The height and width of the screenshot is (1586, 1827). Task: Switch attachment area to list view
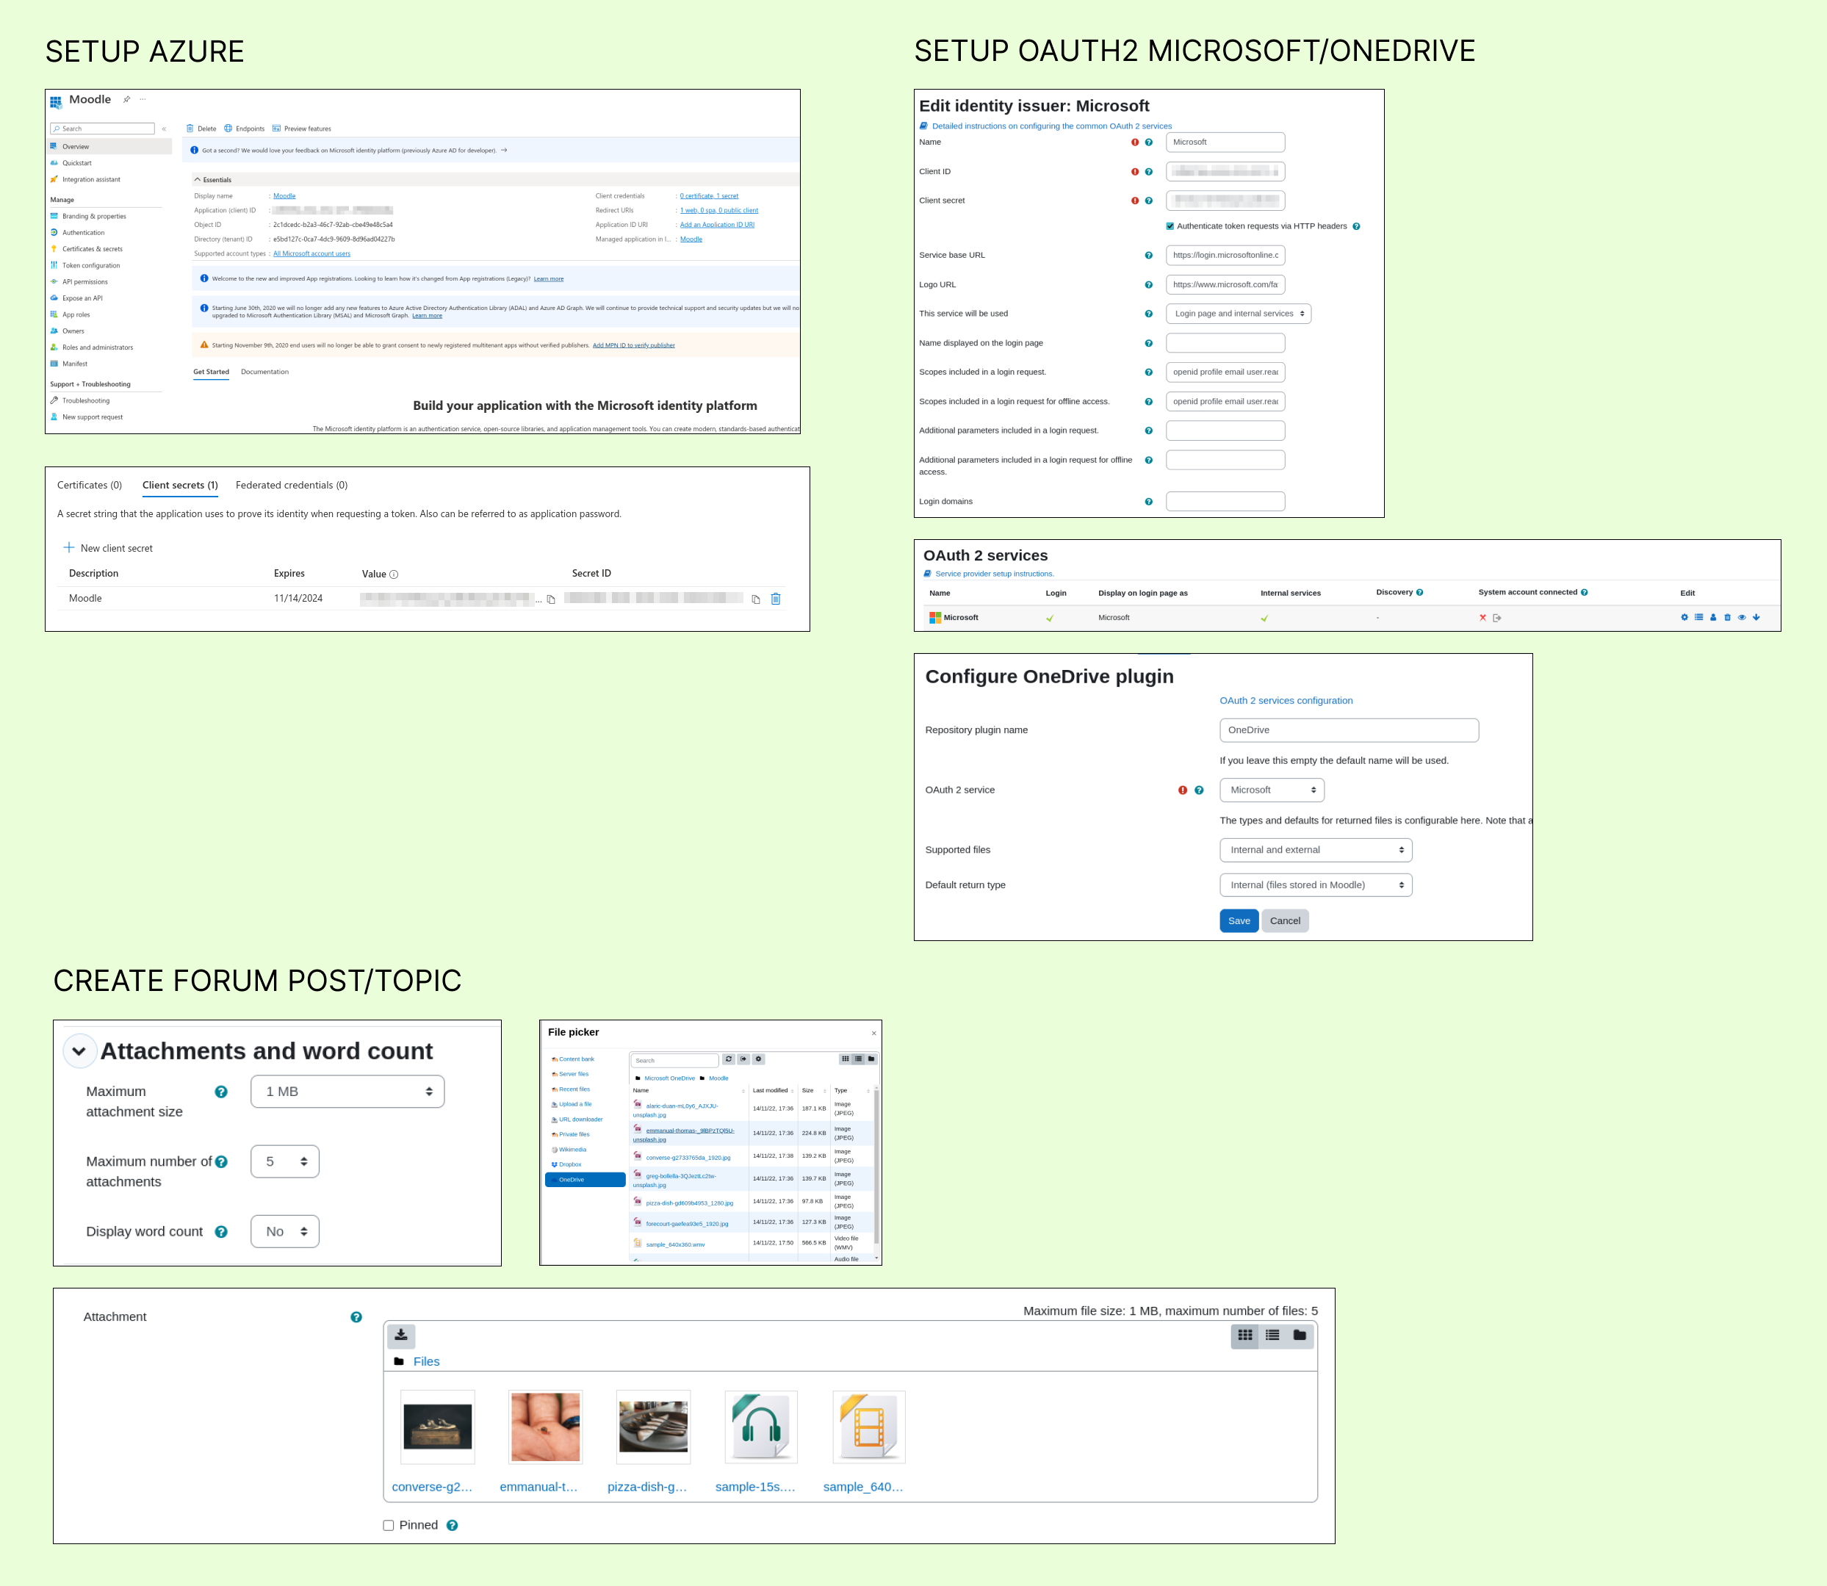coord(1272,1336)
